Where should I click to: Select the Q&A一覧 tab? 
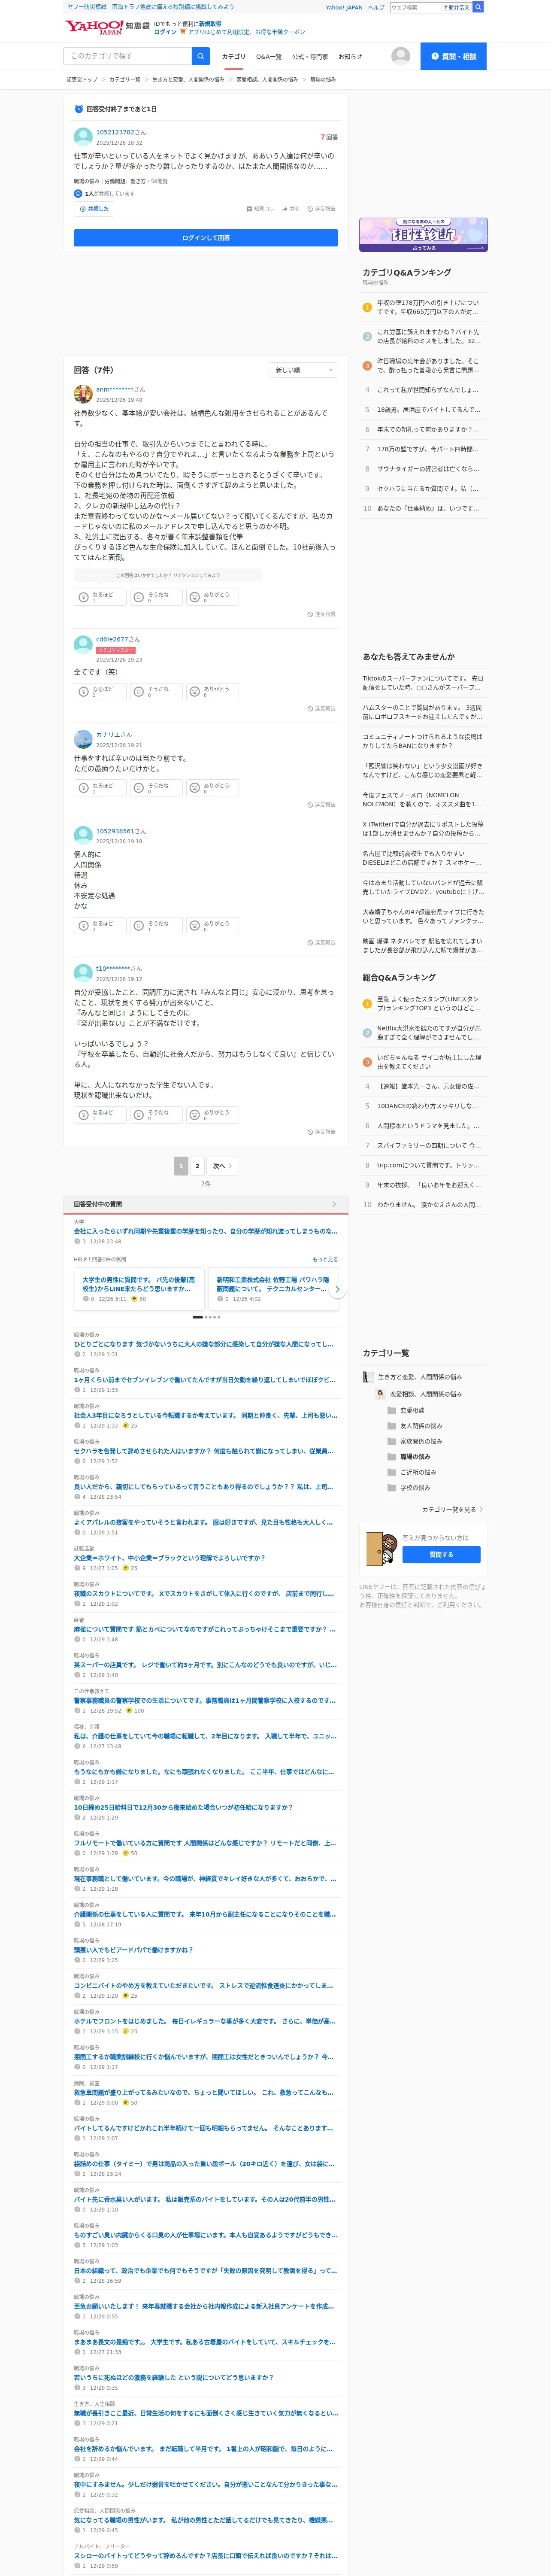pyautogui.click(x=268, y=57)
